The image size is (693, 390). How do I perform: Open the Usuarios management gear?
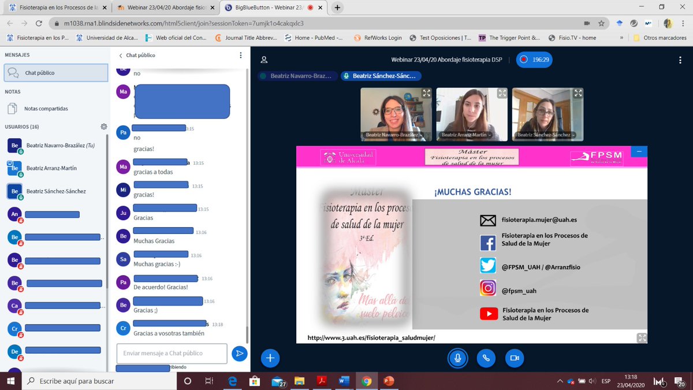click(104, 126)
